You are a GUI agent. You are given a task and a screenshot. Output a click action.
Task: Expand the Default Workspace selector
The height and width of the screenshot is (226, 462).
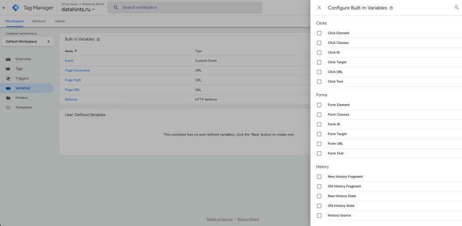coord(28,42)
